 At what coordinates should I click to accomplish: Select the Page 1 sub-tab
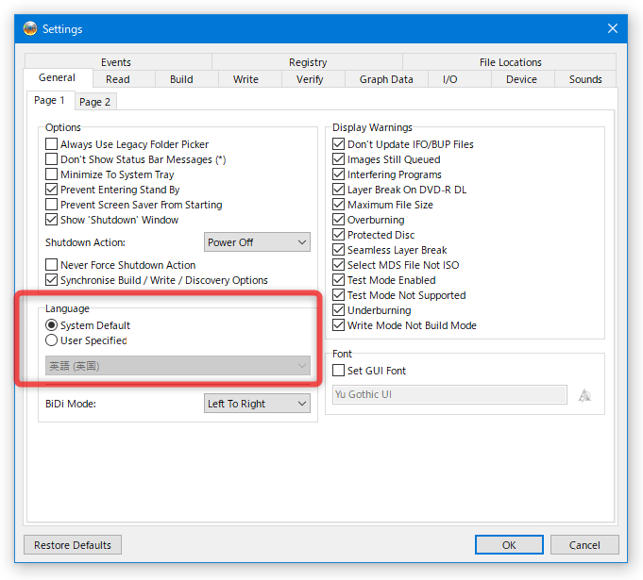pyautogui.click(x=50, y=100)
